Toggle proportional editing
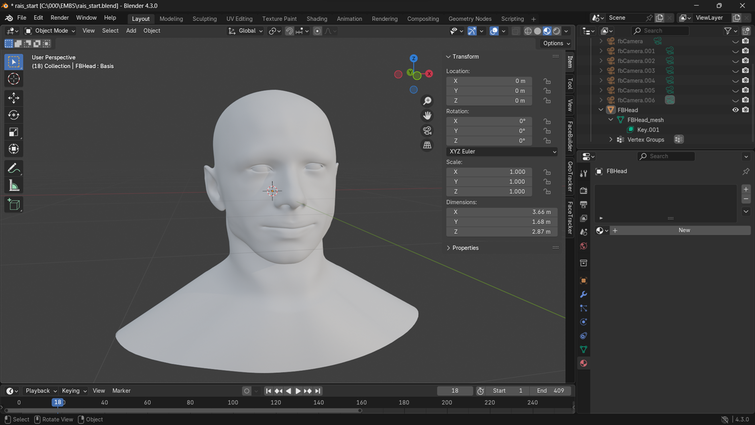This screenshot has width=755, height=425. click(318, 31)
